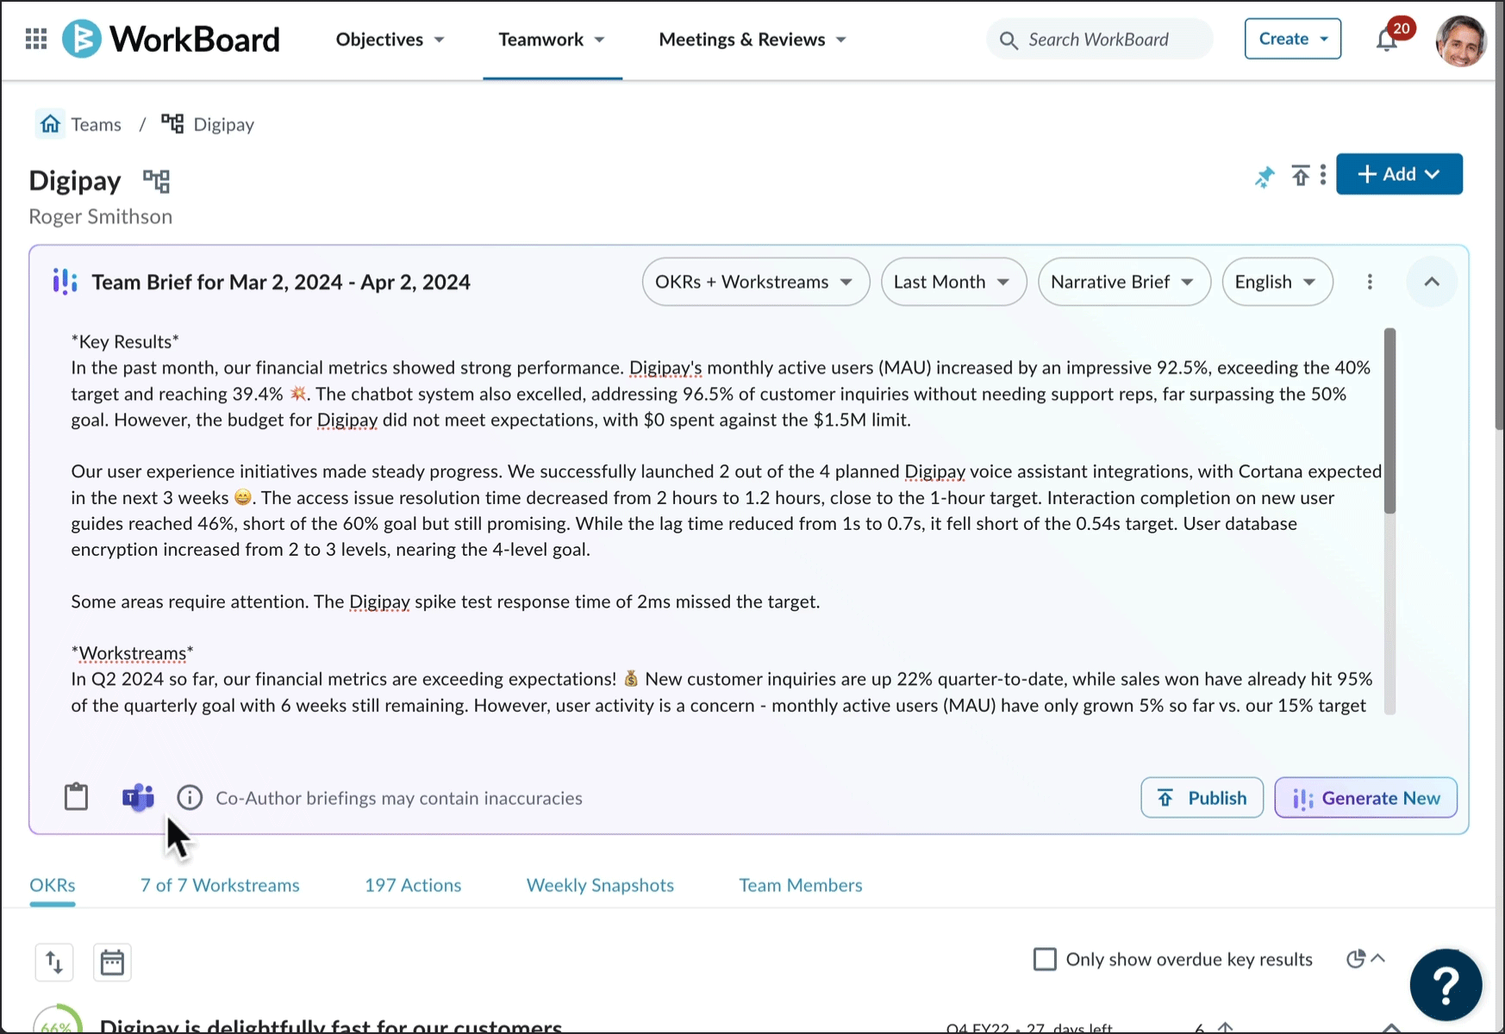
Task: Click the upload icon beside Add button
Action: pos(1300,176)
